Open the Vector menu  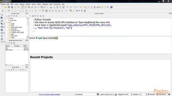[34, 4]
